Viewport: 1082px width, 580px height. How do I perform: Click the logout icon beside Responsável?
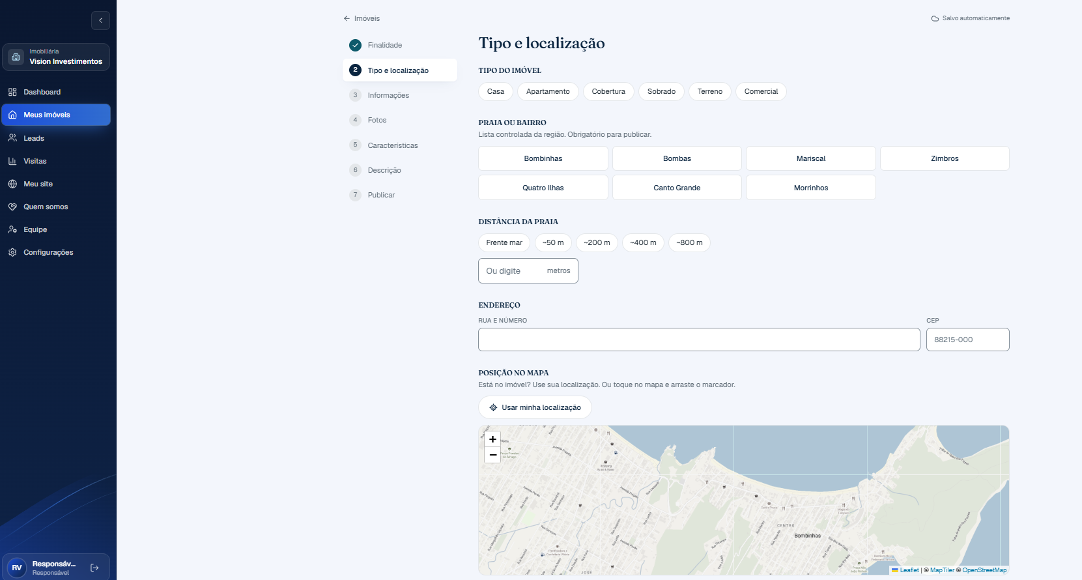pos(95,568)
